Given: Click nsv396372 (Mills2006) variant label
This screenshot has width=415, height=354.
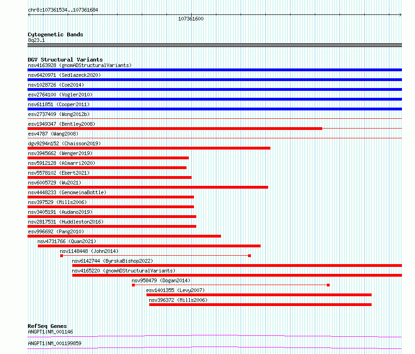Looking at the screenshot, I should coord(178,300).
